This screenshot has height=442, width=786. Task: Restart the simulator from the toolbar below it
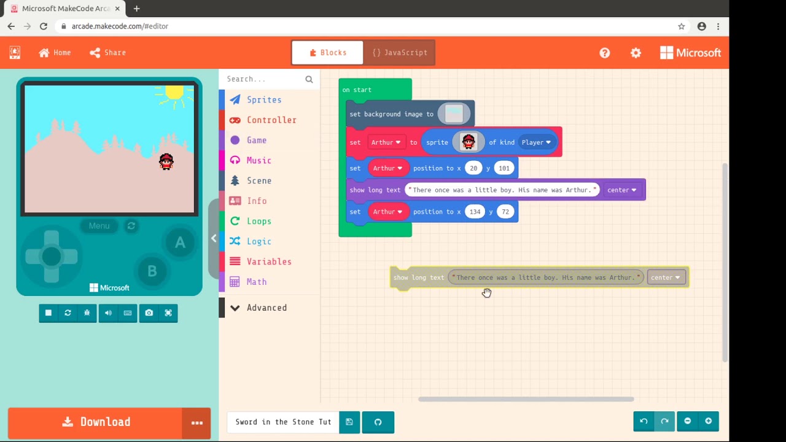click(68, 313)
